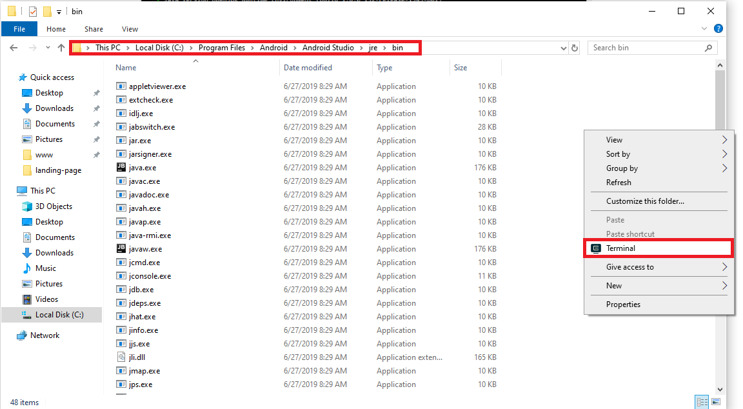Select Terminal in the context menu
The height and width of the screenshot is (409, 743).
point(659,248)
